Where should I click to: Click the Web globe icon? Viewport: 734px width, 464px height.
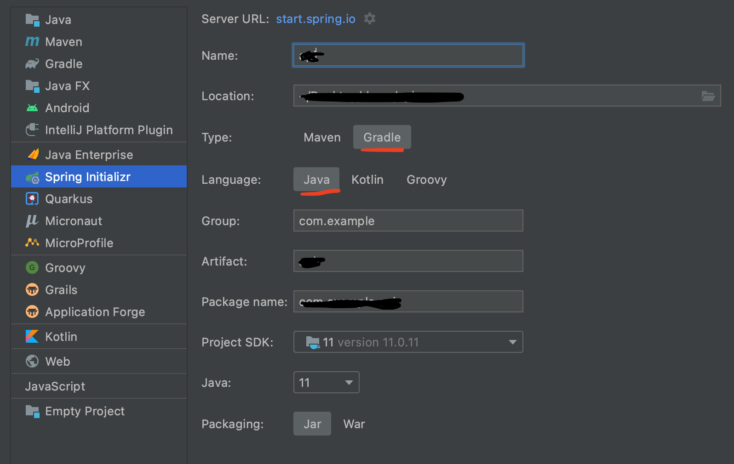tap(32, 361)
